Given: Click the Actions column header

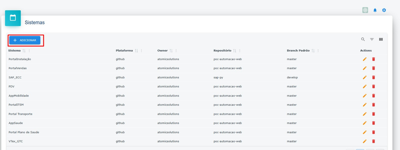Looking at the screenshot, I should (366, 50).
